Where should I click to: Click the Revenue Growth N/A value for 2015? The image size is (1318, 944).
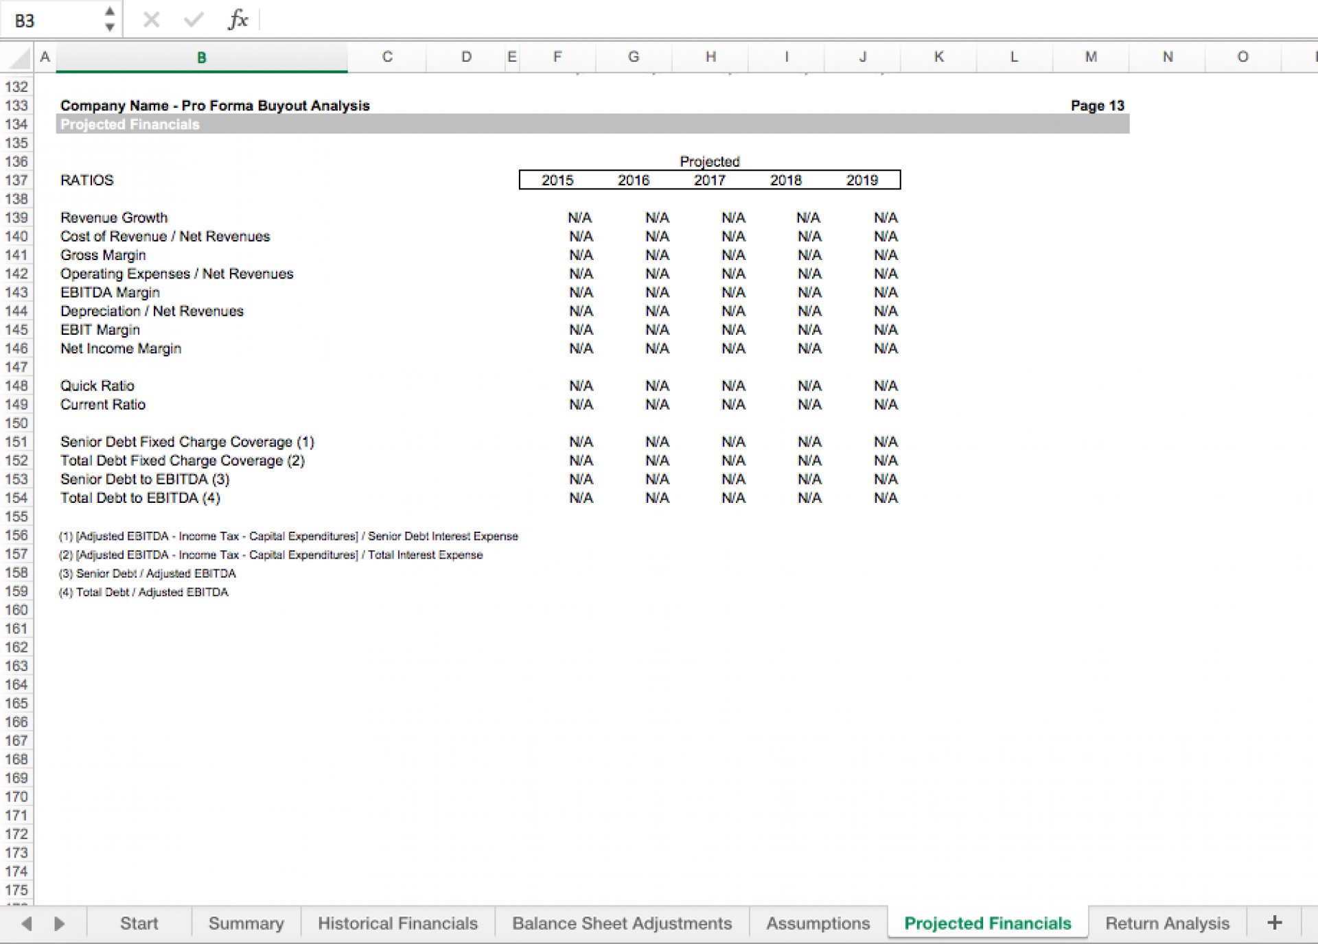pos(580,217)
